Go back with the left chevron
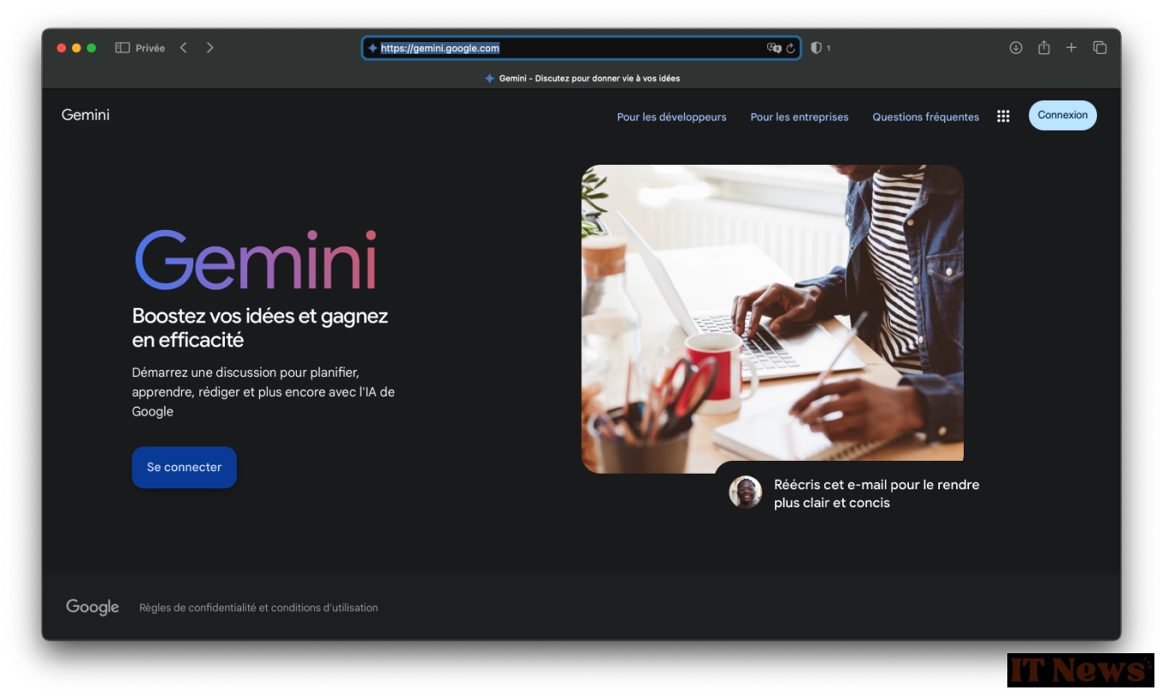 tap(183, 48)
